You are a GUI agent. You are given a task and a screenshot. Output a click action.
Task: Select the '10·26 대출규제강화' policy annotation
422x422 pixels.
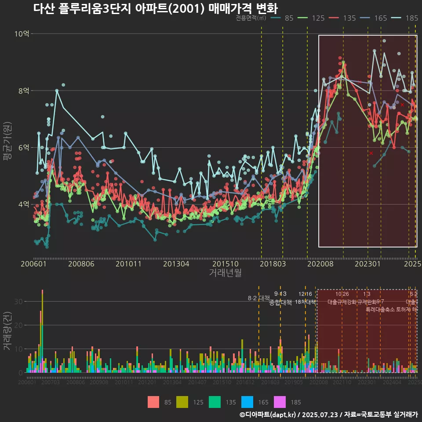tap(342, 298)
